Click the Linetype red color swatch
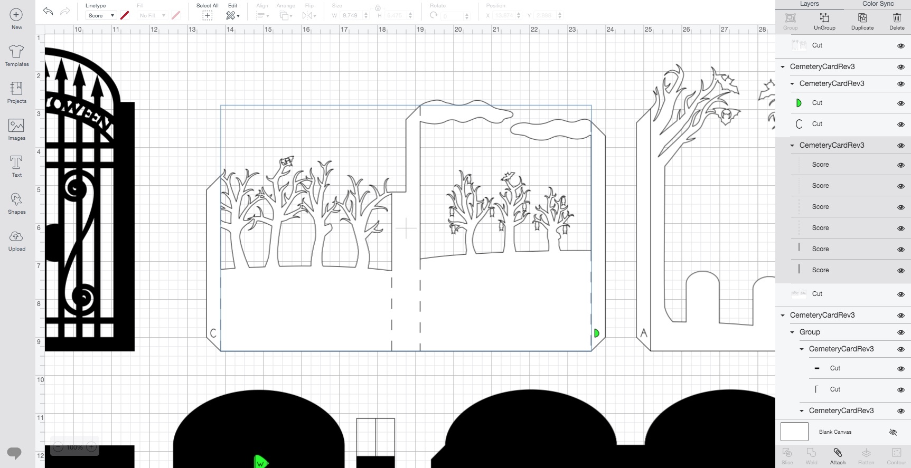The width and height of the screenshot is (911, 468). click(x=125, y=16)
